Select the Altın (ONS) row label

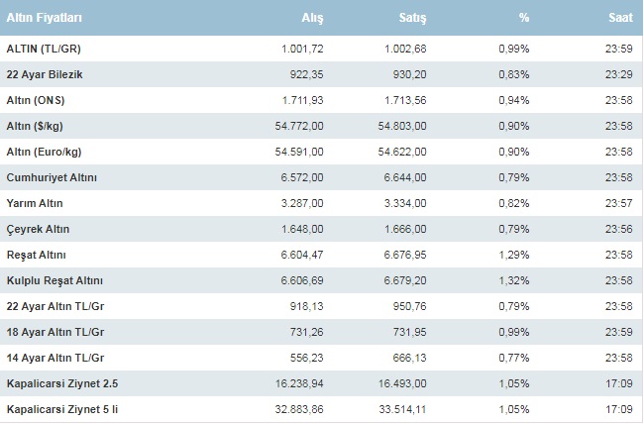pyautogui.click(x=38, y=100)
